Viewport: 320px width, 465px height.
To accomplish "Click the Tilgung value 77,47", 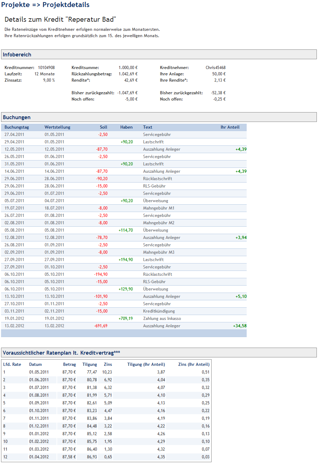I will (x=92, y=372).
